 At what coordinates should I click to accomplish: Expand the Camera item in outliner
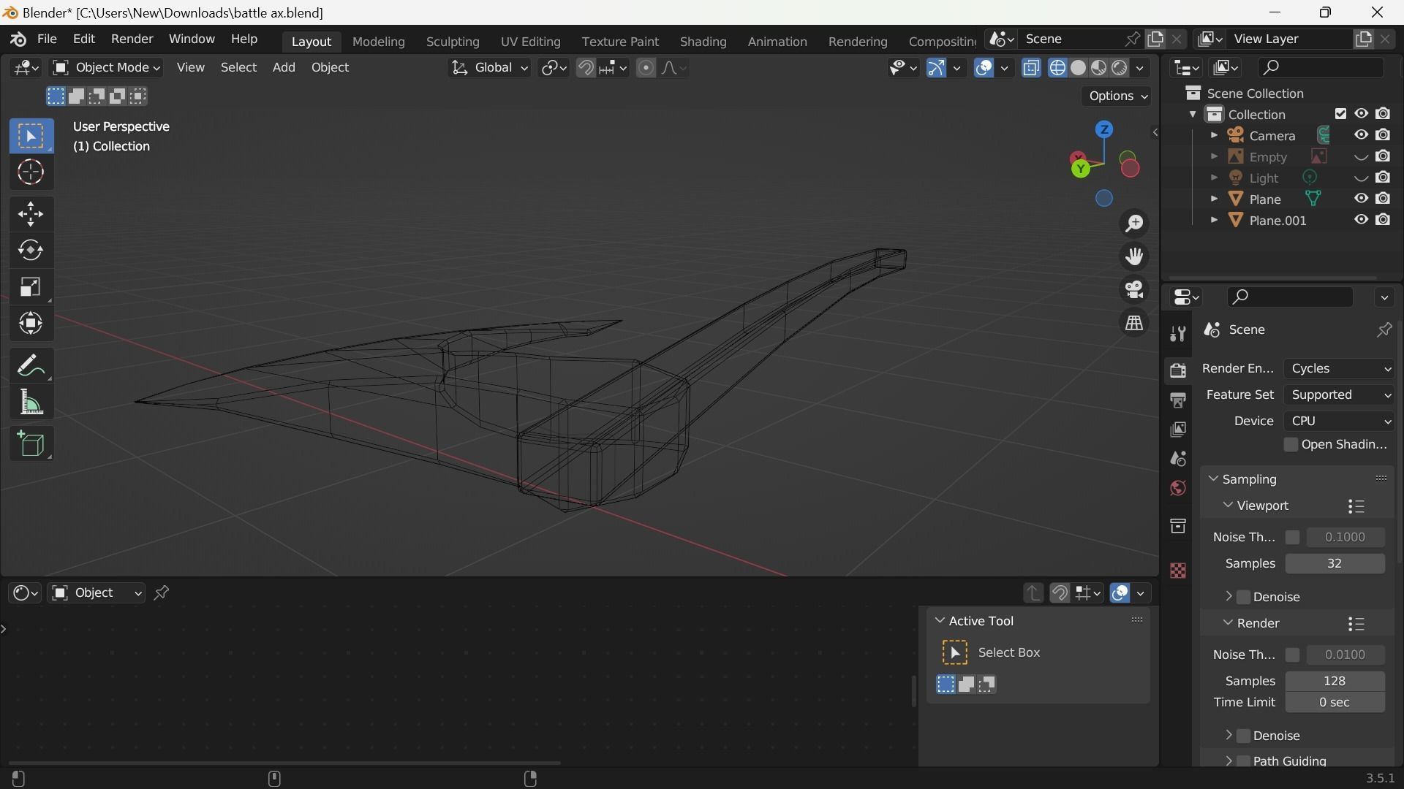1214,136
